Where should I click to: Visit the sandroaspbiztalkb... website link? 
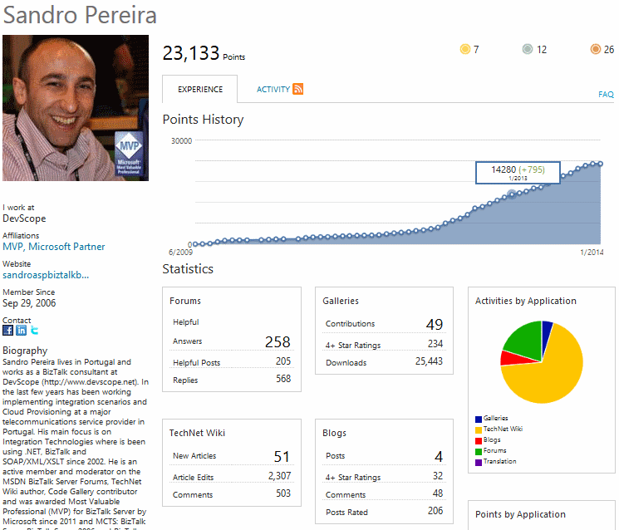tap(46, 274)
